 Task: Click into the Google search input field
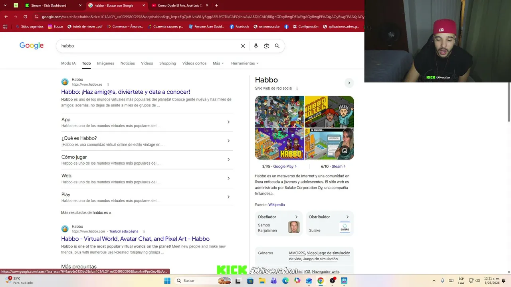coord(148,46)
